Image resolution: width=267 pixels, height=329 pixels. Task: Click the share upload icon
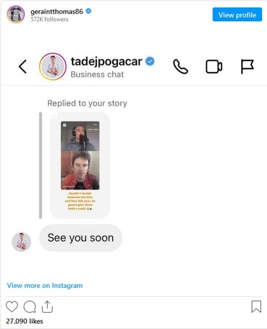[x=47, y=307]
